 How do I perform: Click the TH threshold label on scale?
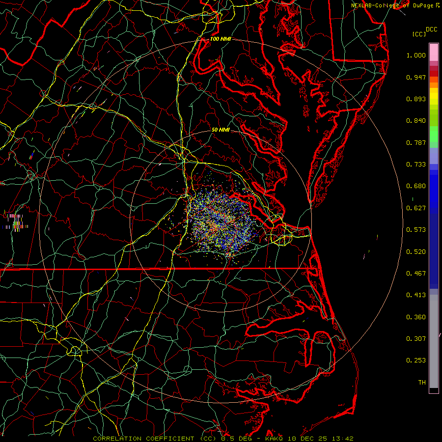[422, 383]
